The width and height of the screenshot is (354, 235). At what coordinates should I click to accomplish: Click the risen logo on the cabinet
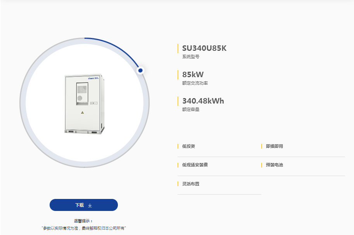pos(93,78)
